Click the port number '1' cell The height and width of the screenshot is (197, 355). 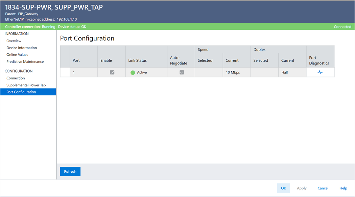pyautogui.click(x=84, y=72)
